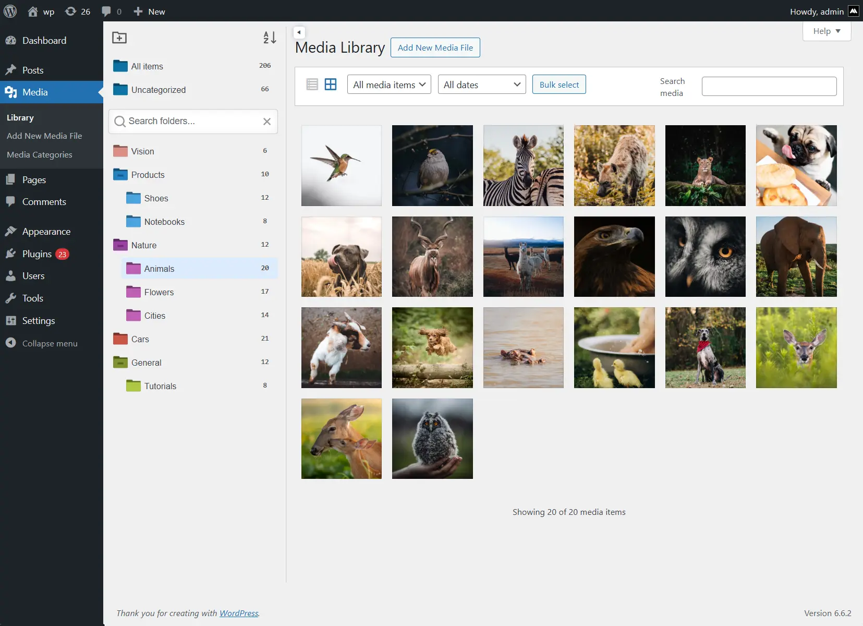Switch media library to grid view
863x626 pixels.
click(331, 84)
